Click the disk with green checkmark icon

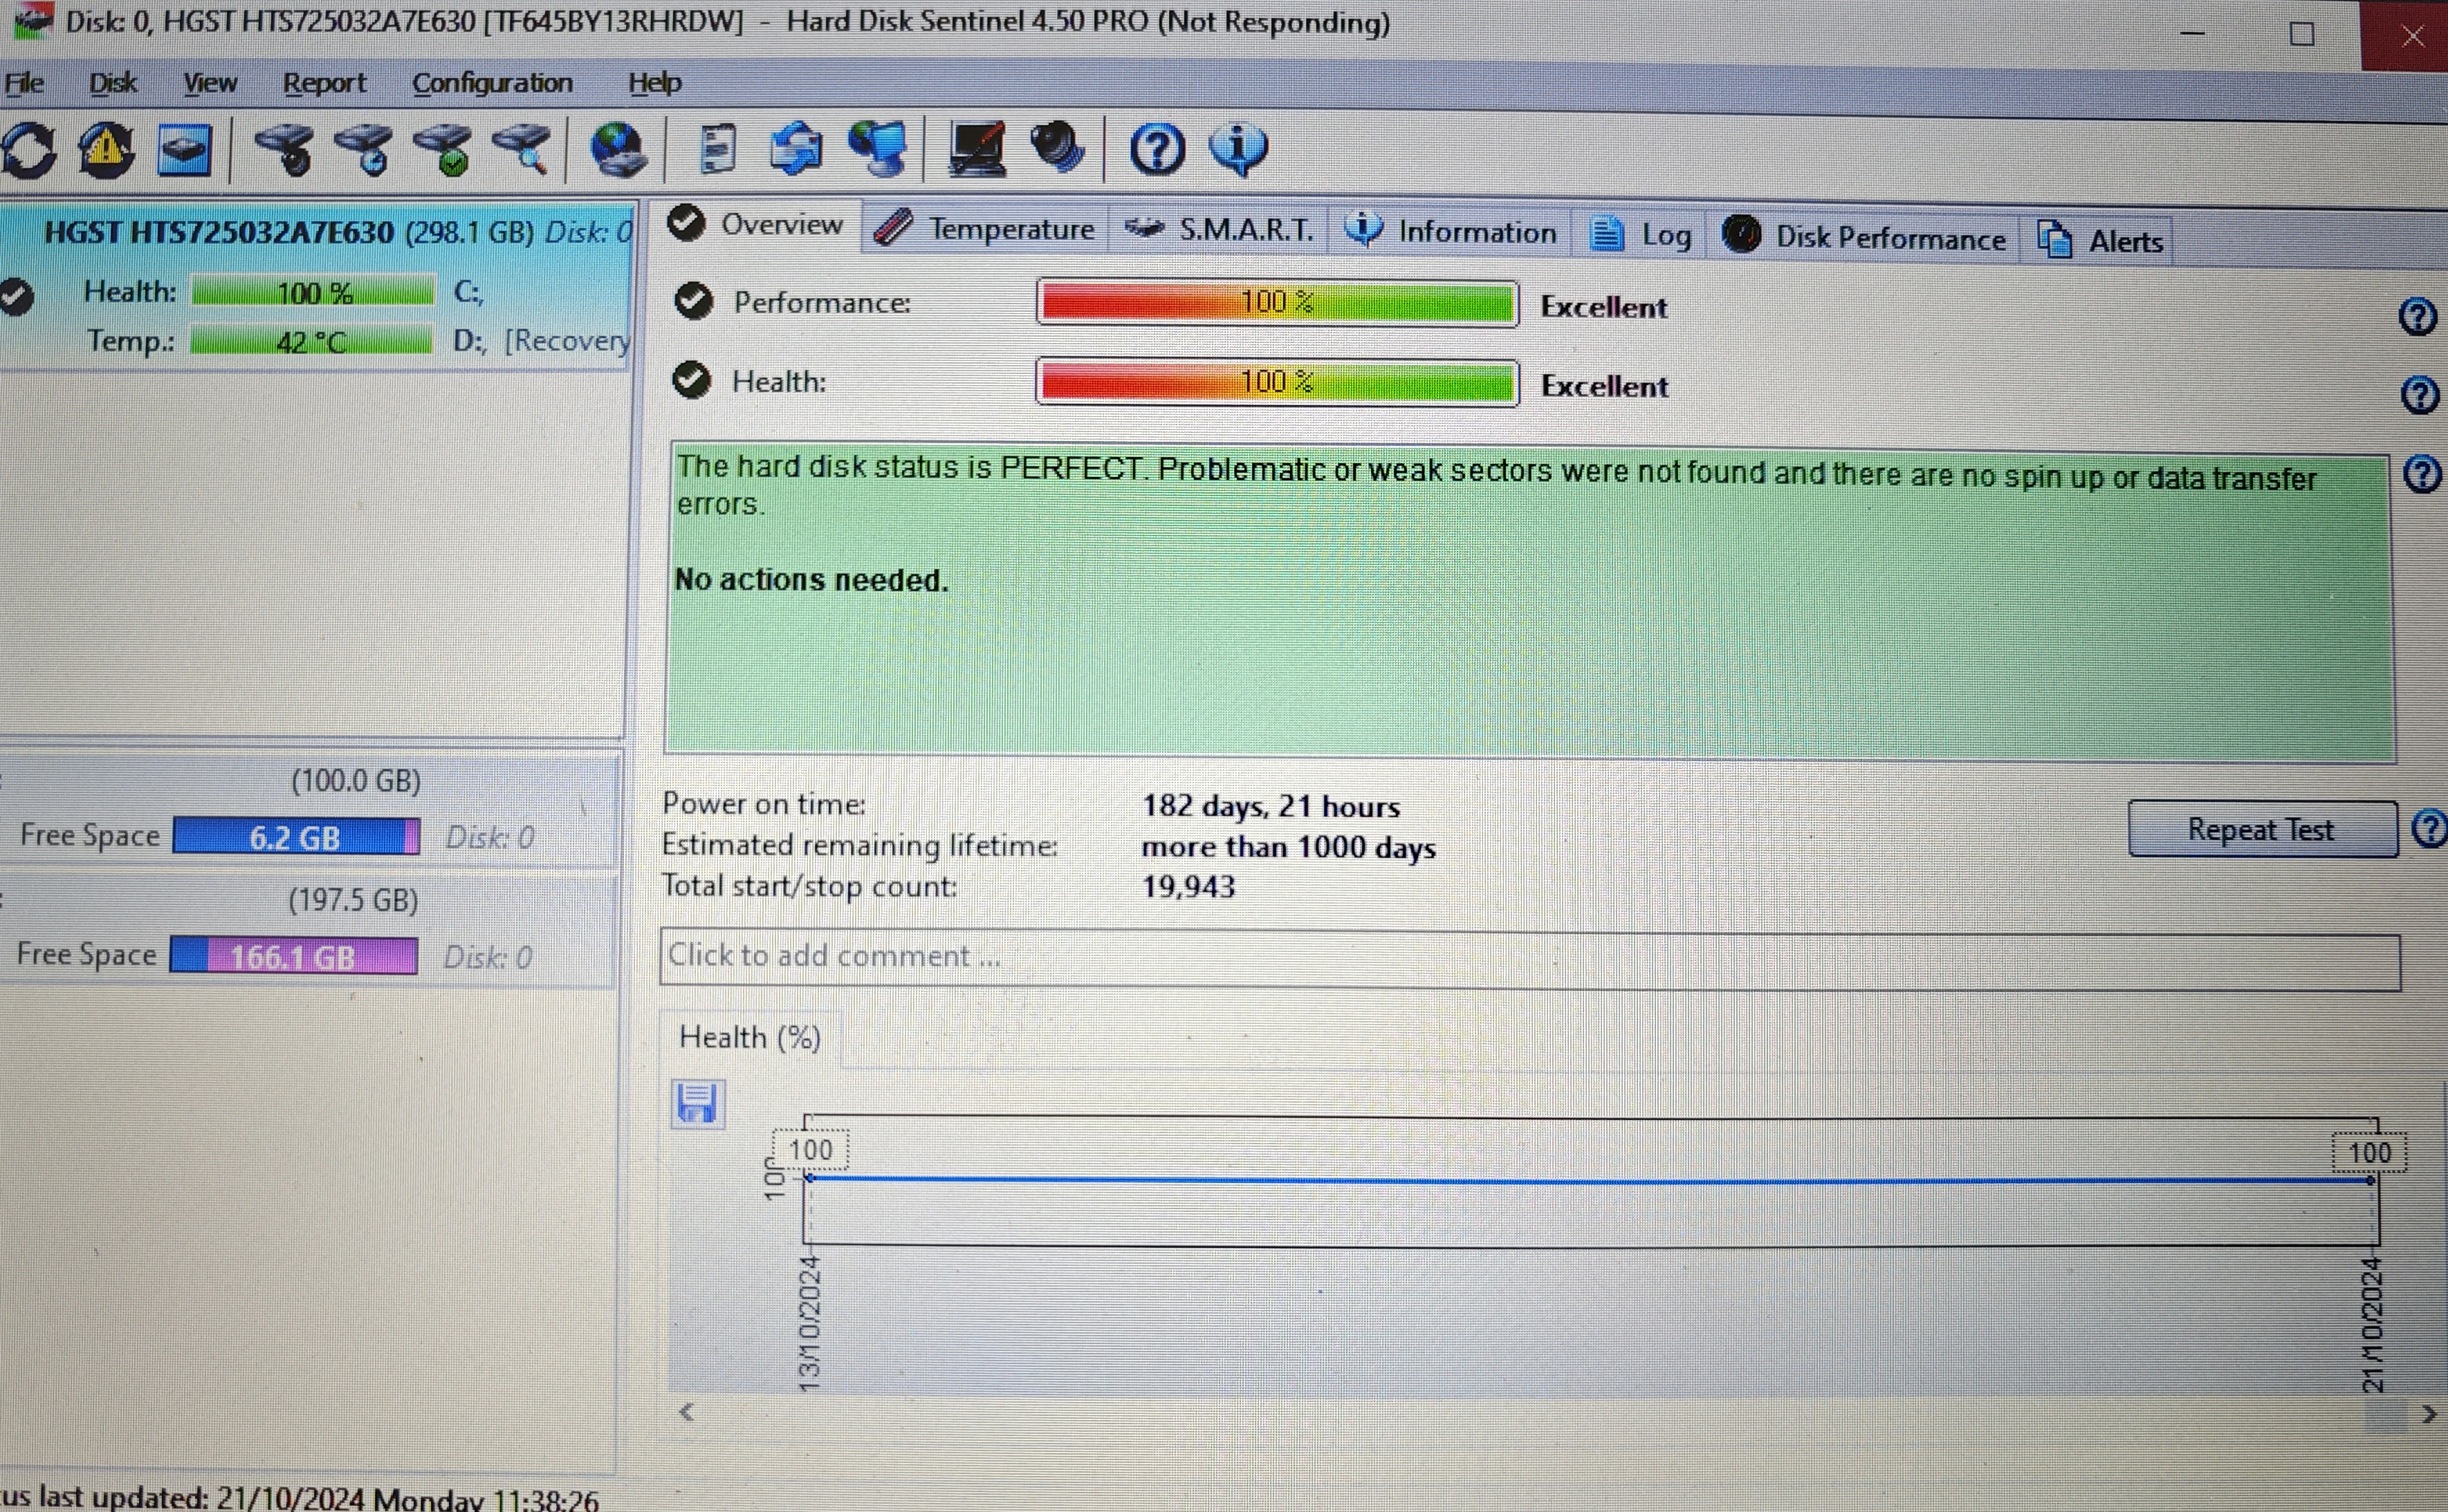(x=443, y=150)
